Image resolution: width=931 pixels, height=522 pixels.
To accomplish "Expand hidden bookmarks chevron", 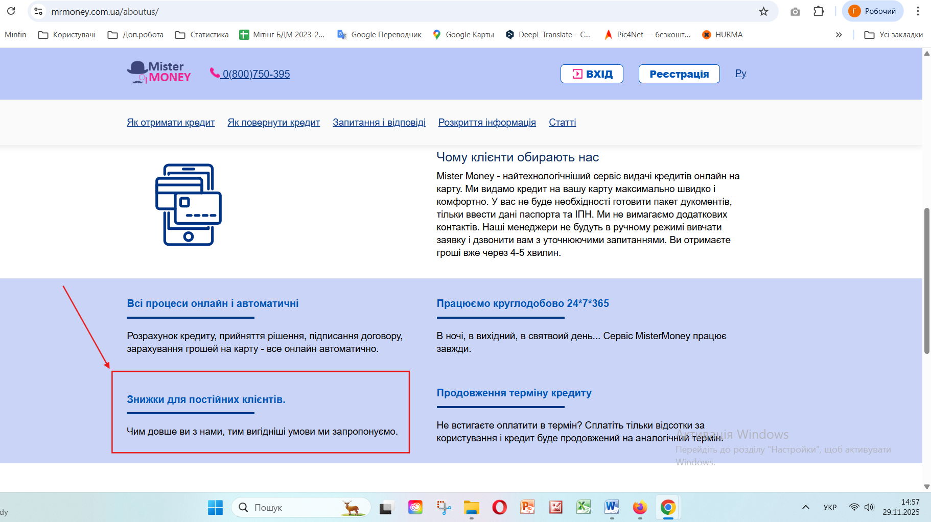I will (839, 35).
